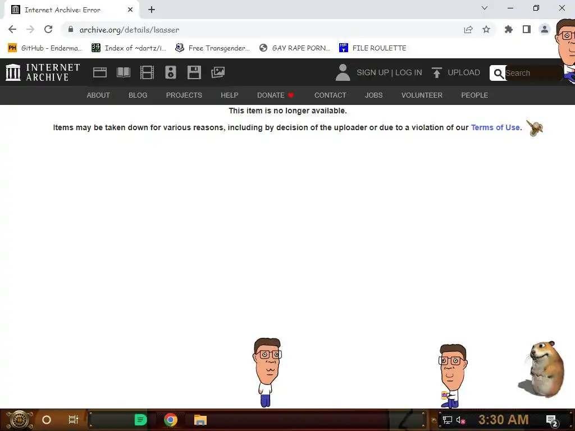Open the Wayback Machine web icon

[100, 72]
